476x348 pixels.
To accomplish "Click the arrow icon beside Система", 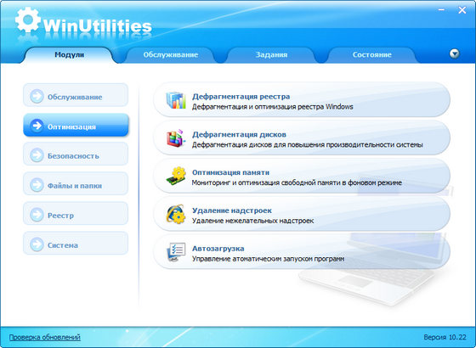I will tap(37, 244).
